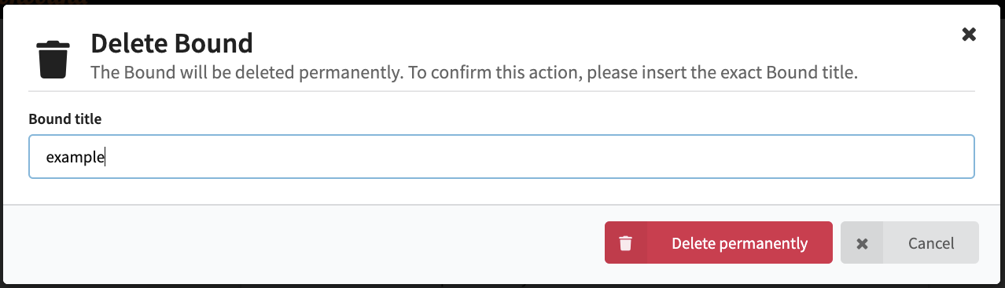Screen dimensions: 1005x288
Task: Click the empty right side of the title input
Action: 550,157
